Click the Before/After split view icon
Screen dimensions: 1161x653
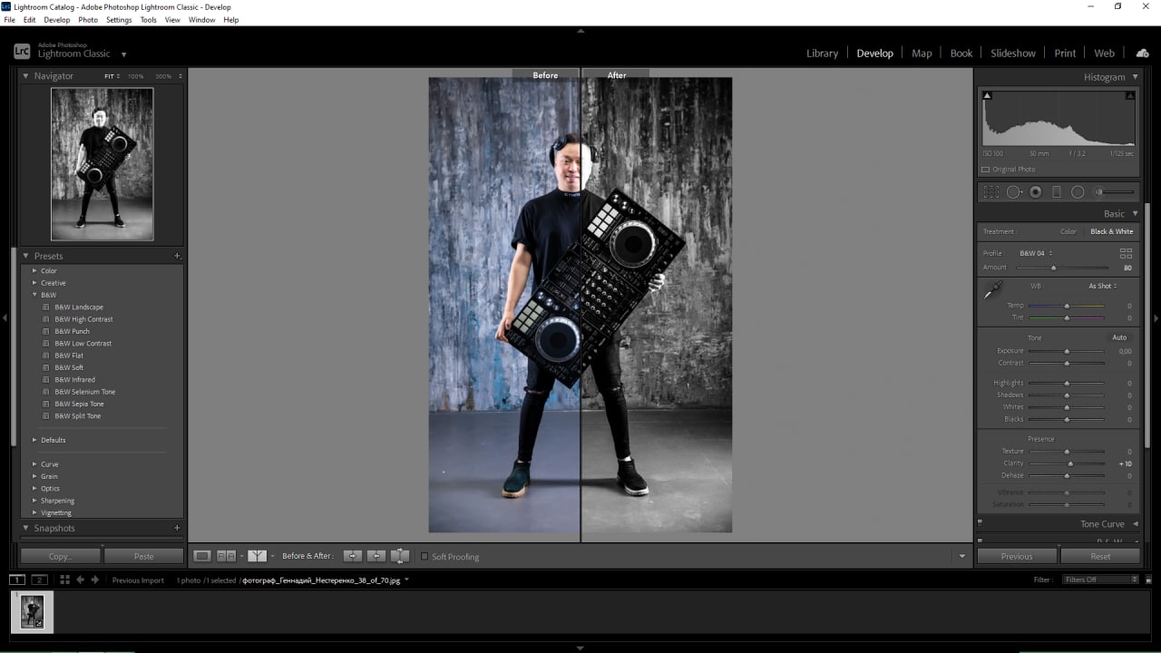coord(257,556)
